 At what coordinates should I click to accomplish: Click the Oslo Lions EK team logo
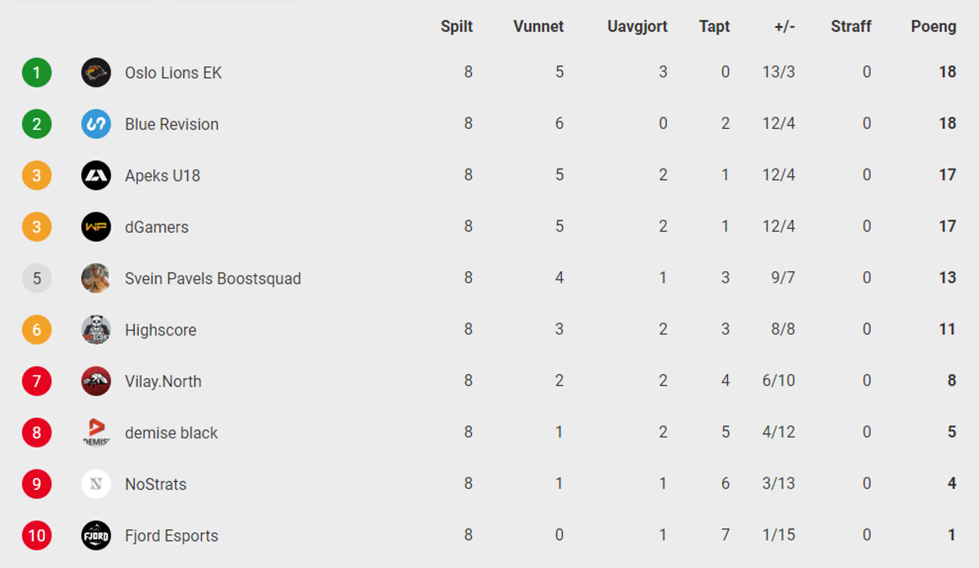[x=96, y=72]
